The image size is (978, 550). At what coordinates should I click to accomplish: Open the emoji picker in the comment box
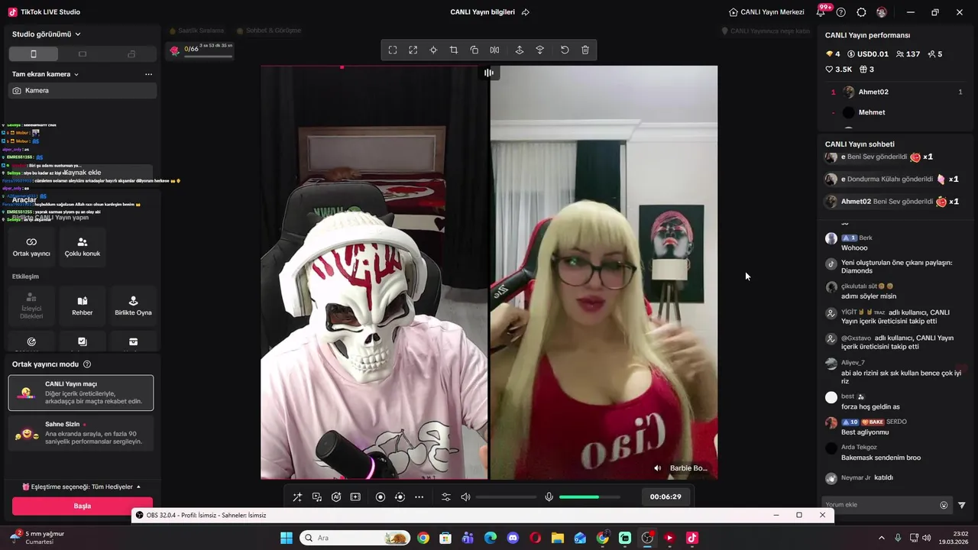point(944,505)
